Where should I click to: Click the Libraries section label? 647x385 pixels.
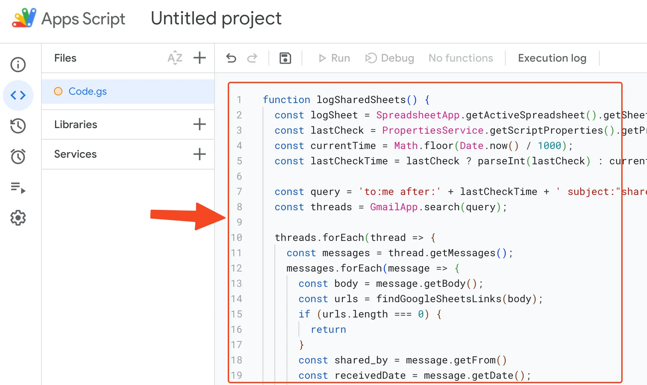76,125
